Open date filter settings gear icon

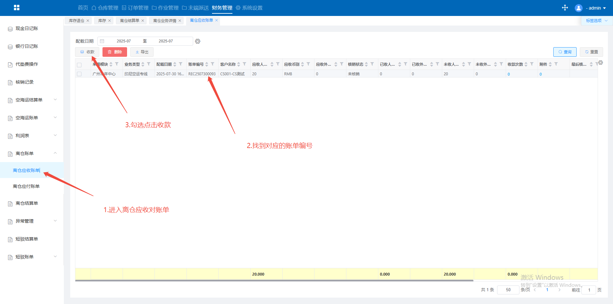[198, 41]
